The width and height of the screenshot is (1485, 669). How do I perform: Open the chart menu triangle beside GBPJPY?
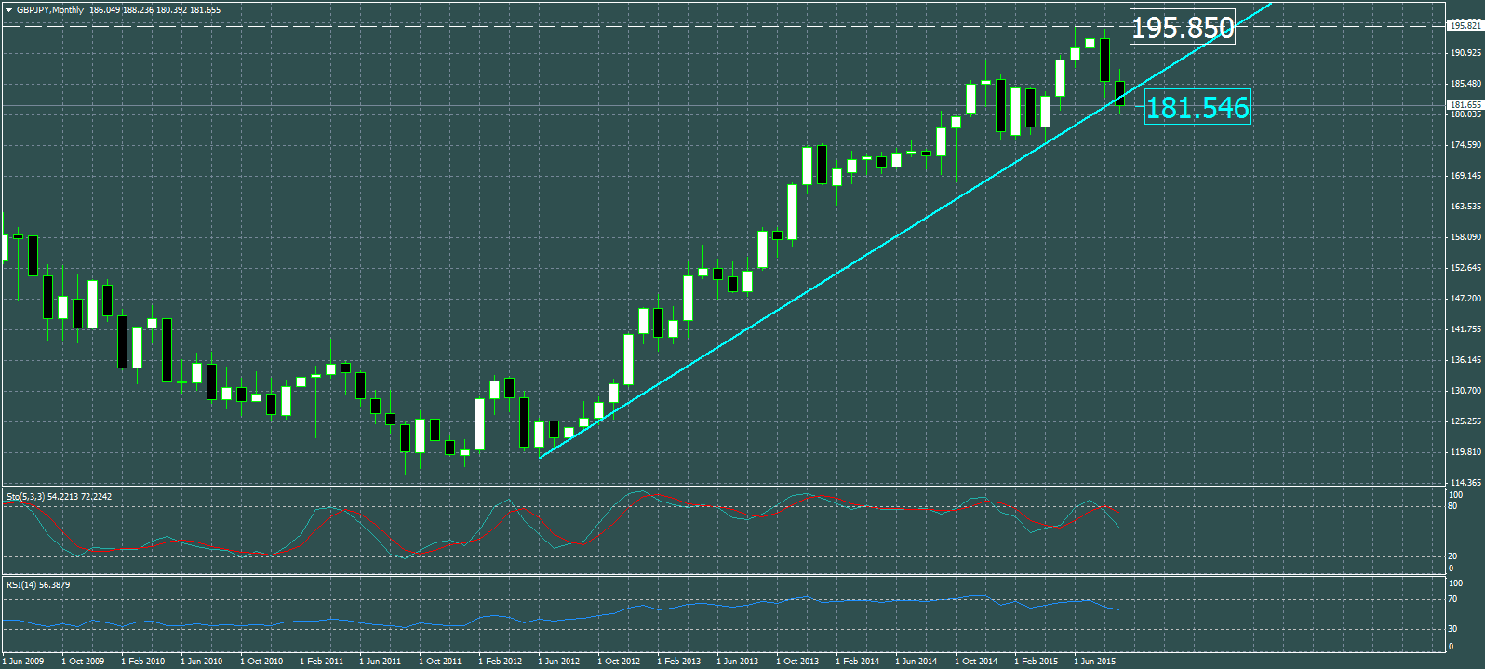(x=8, y=10)
